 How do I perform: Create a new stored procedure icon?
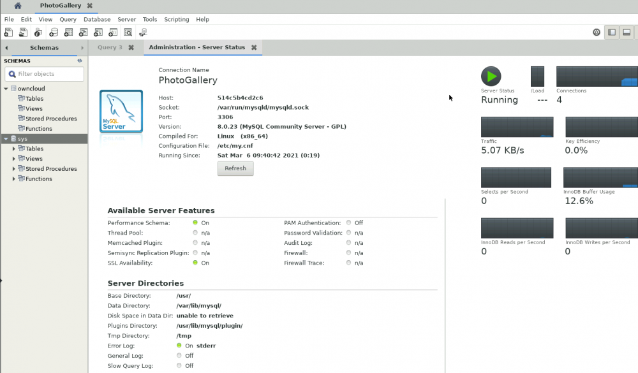coord(98,32)
